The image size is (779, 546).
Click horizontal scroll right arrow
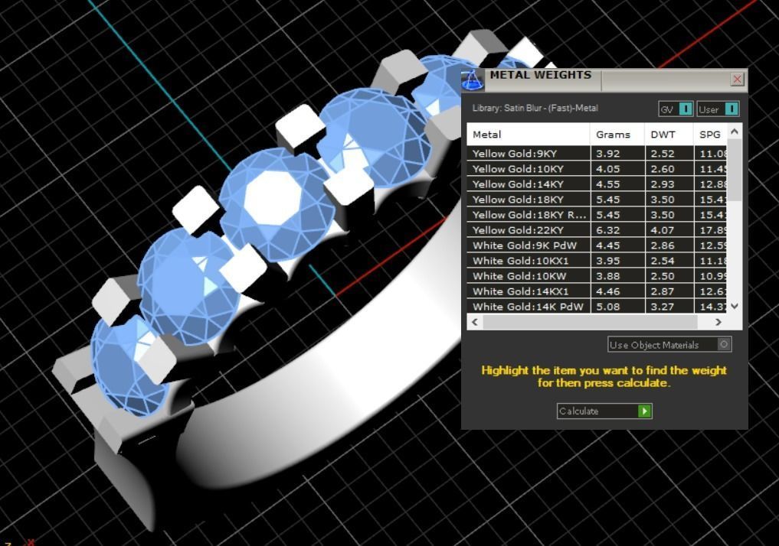(x=718, y=322)
